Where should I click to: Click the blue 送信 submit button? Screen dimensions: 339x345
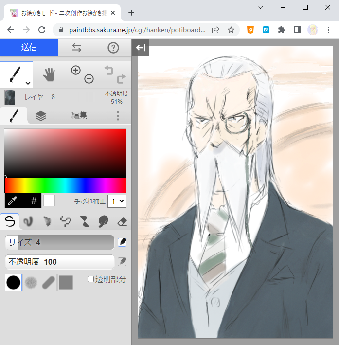29,47
